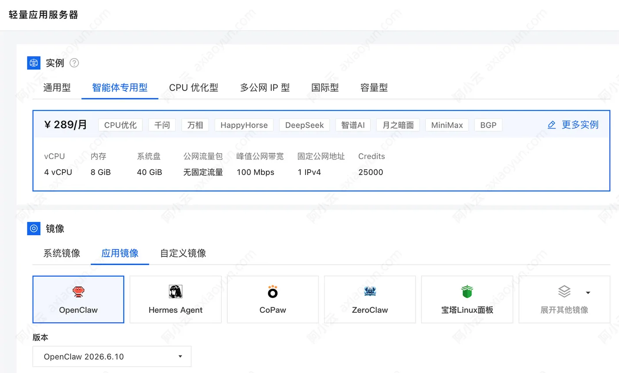Click the HappyHorse tag

[244, 125]
